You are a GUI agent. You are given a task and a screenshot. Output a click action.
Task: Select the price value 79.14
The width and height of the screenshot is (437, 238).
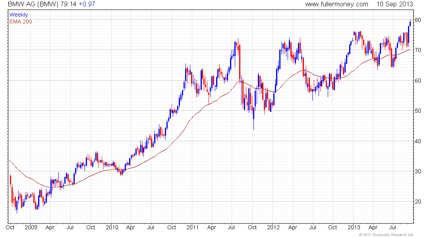[x=68, y=4]
